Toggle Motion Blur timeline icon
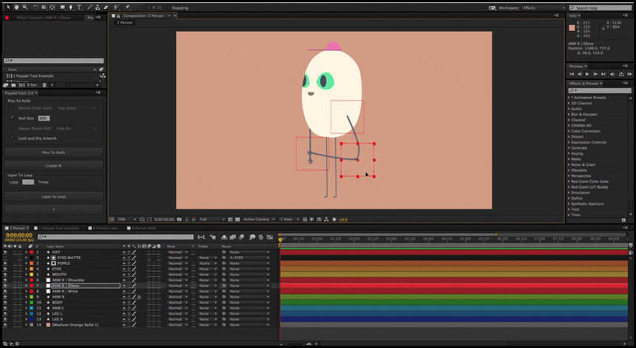The width and height of the screenshot is (636, 348). coord(241,237)
